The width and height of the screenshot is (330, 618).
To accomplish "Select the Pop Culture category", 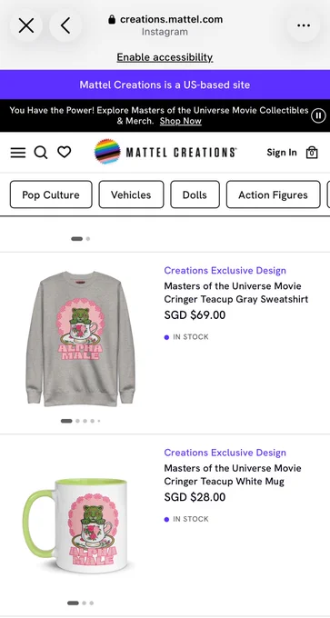I will point(51,194).
